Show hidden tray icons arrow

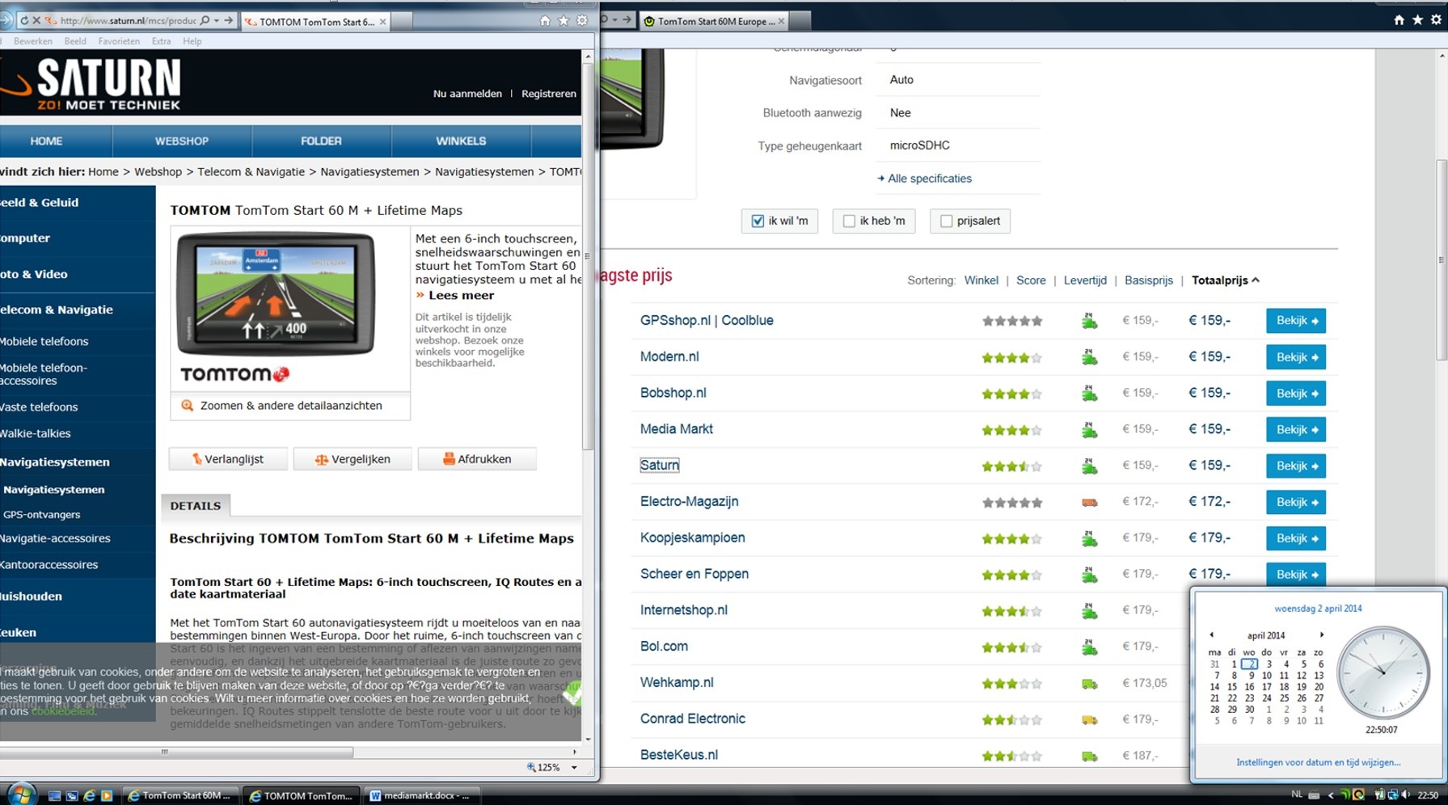click(1331, 795)
